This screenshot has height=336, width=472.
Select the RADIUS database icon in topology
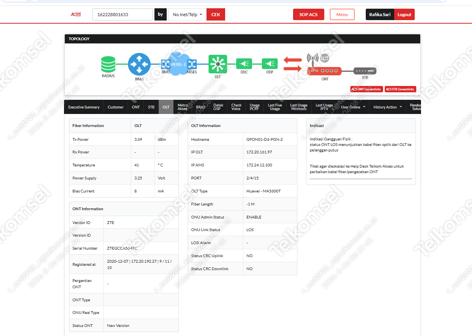108,64
